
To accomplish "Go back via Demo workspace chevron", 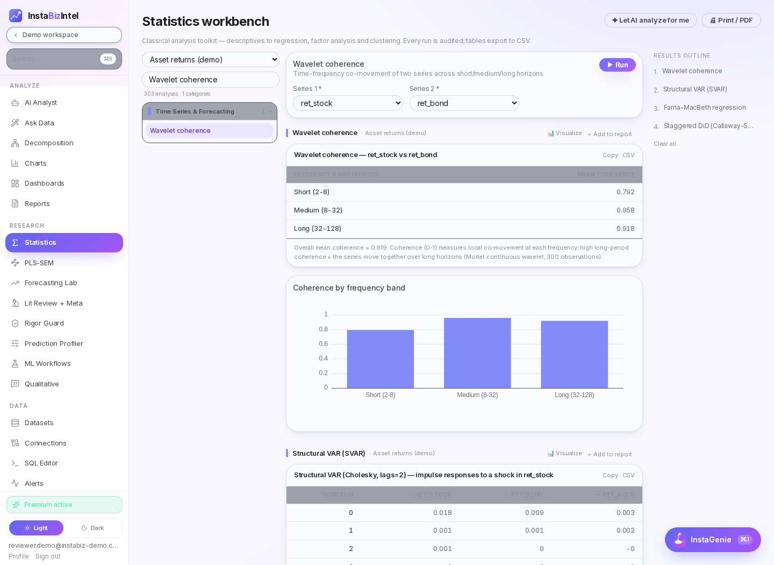I will click(16, 35).
